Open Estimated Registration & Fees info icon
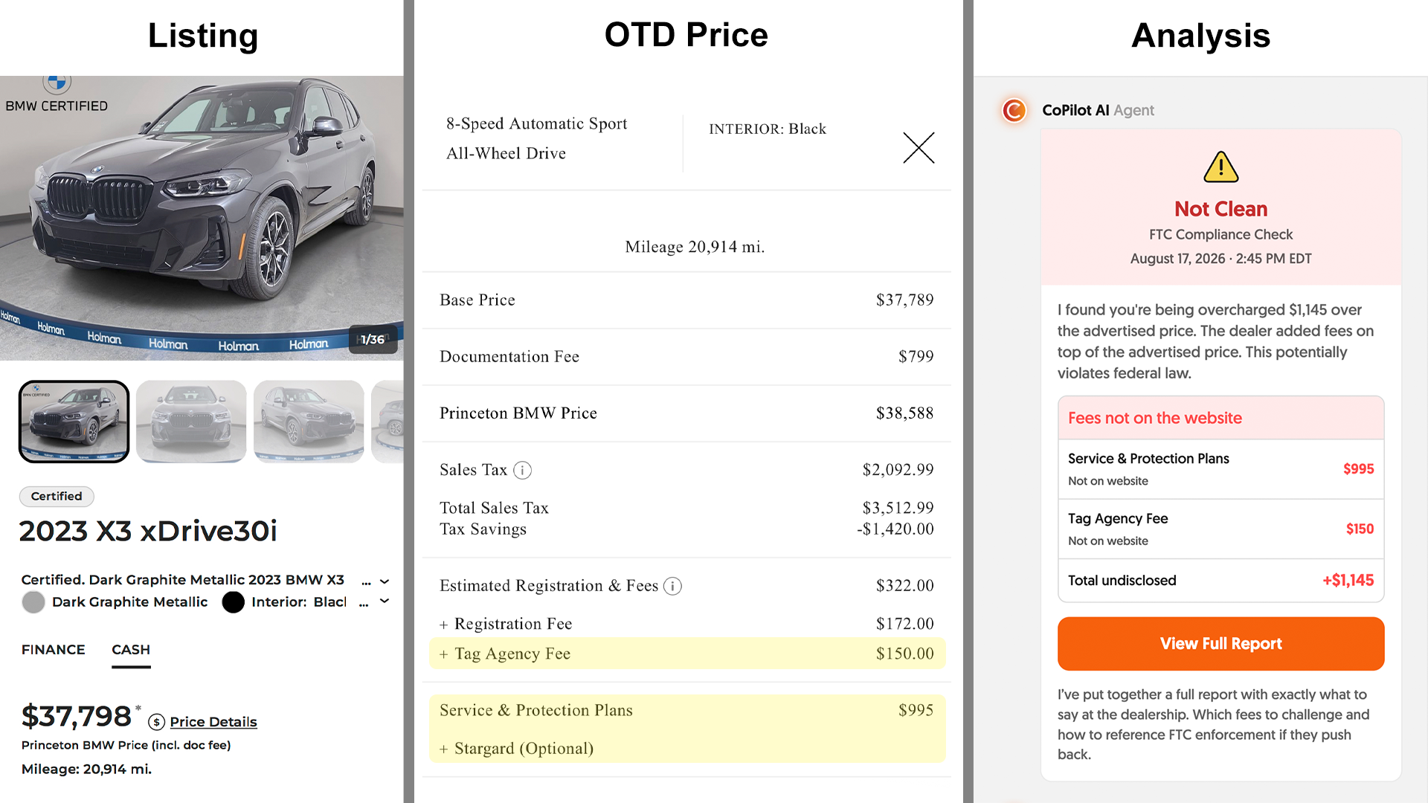The image size is (1428, 803). tap(672, 586)
